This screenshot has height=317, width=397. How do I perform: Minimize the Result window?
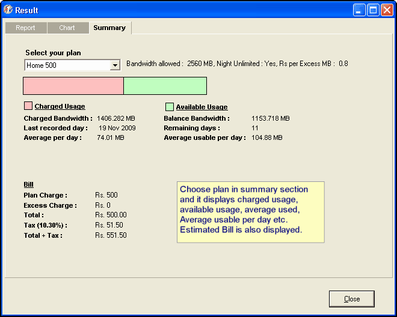click(359, 10)
